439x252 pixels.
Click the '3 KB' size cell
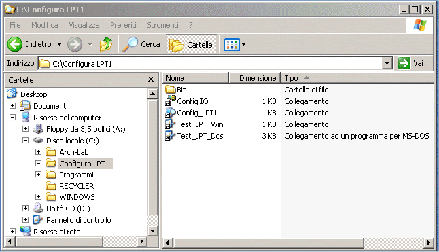[269, 136]
